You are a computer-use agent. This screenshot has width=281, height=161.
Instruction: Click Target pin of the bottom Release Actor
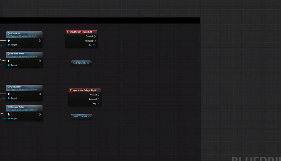(9, 118)
